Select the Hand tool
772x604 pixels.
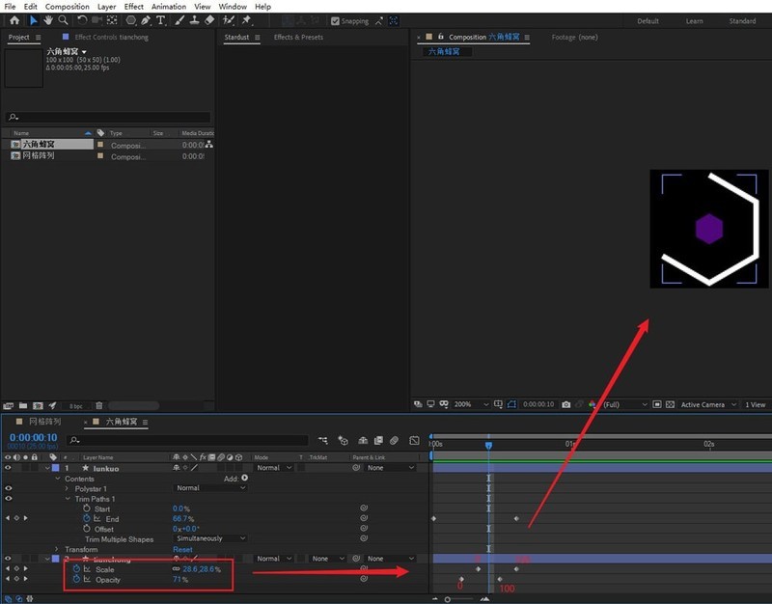point(47,20)
